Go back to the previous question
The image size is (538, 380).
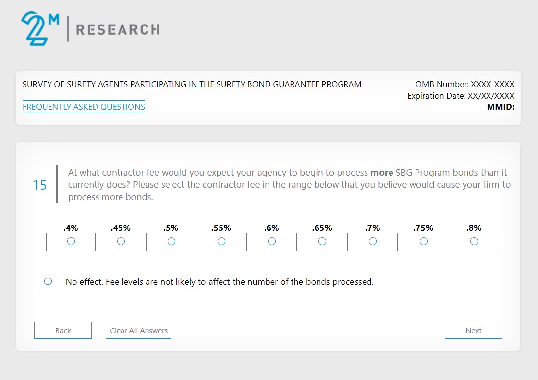click(63, 330)
